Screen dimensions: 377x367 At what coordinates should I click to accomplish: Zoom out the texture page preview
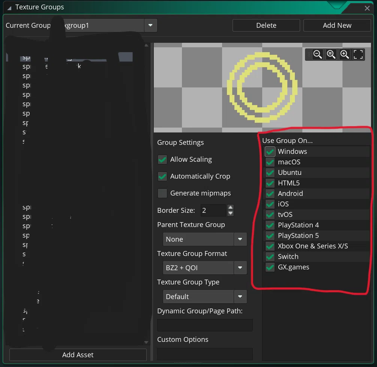pyautogui.click(x=317, y=54)
